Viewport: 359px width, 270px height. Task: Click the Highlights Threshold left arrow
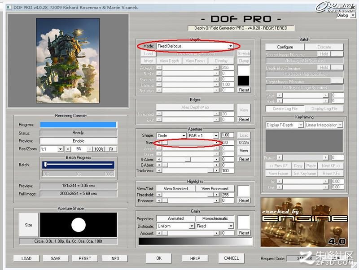tap(159, 195)
